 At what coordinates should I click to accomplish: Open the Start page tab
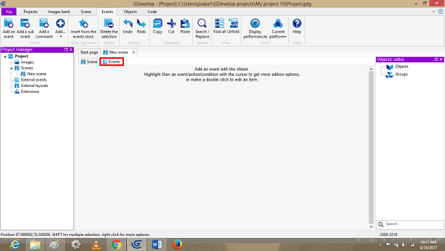[x=89, y=52]
